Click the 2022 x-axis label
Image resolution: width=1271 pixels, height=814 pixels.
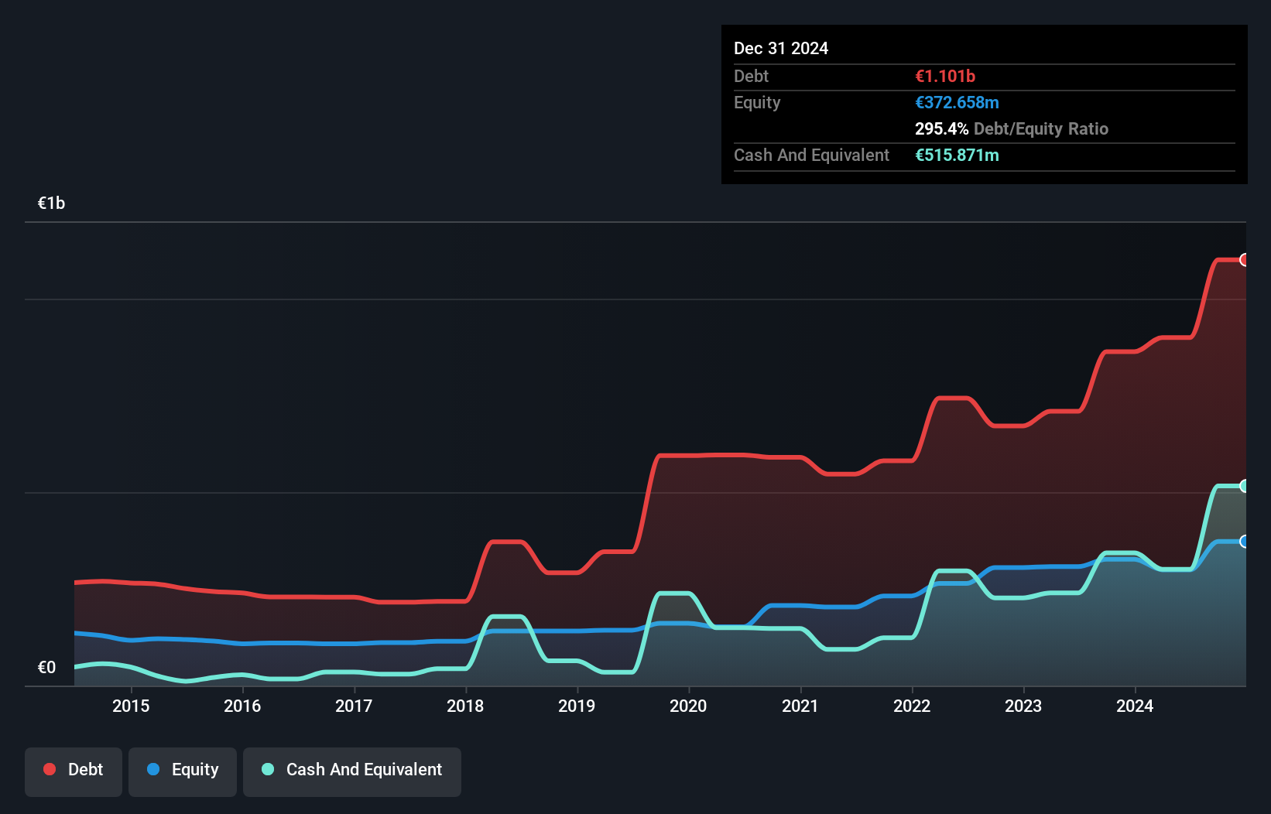pos(912,706)
